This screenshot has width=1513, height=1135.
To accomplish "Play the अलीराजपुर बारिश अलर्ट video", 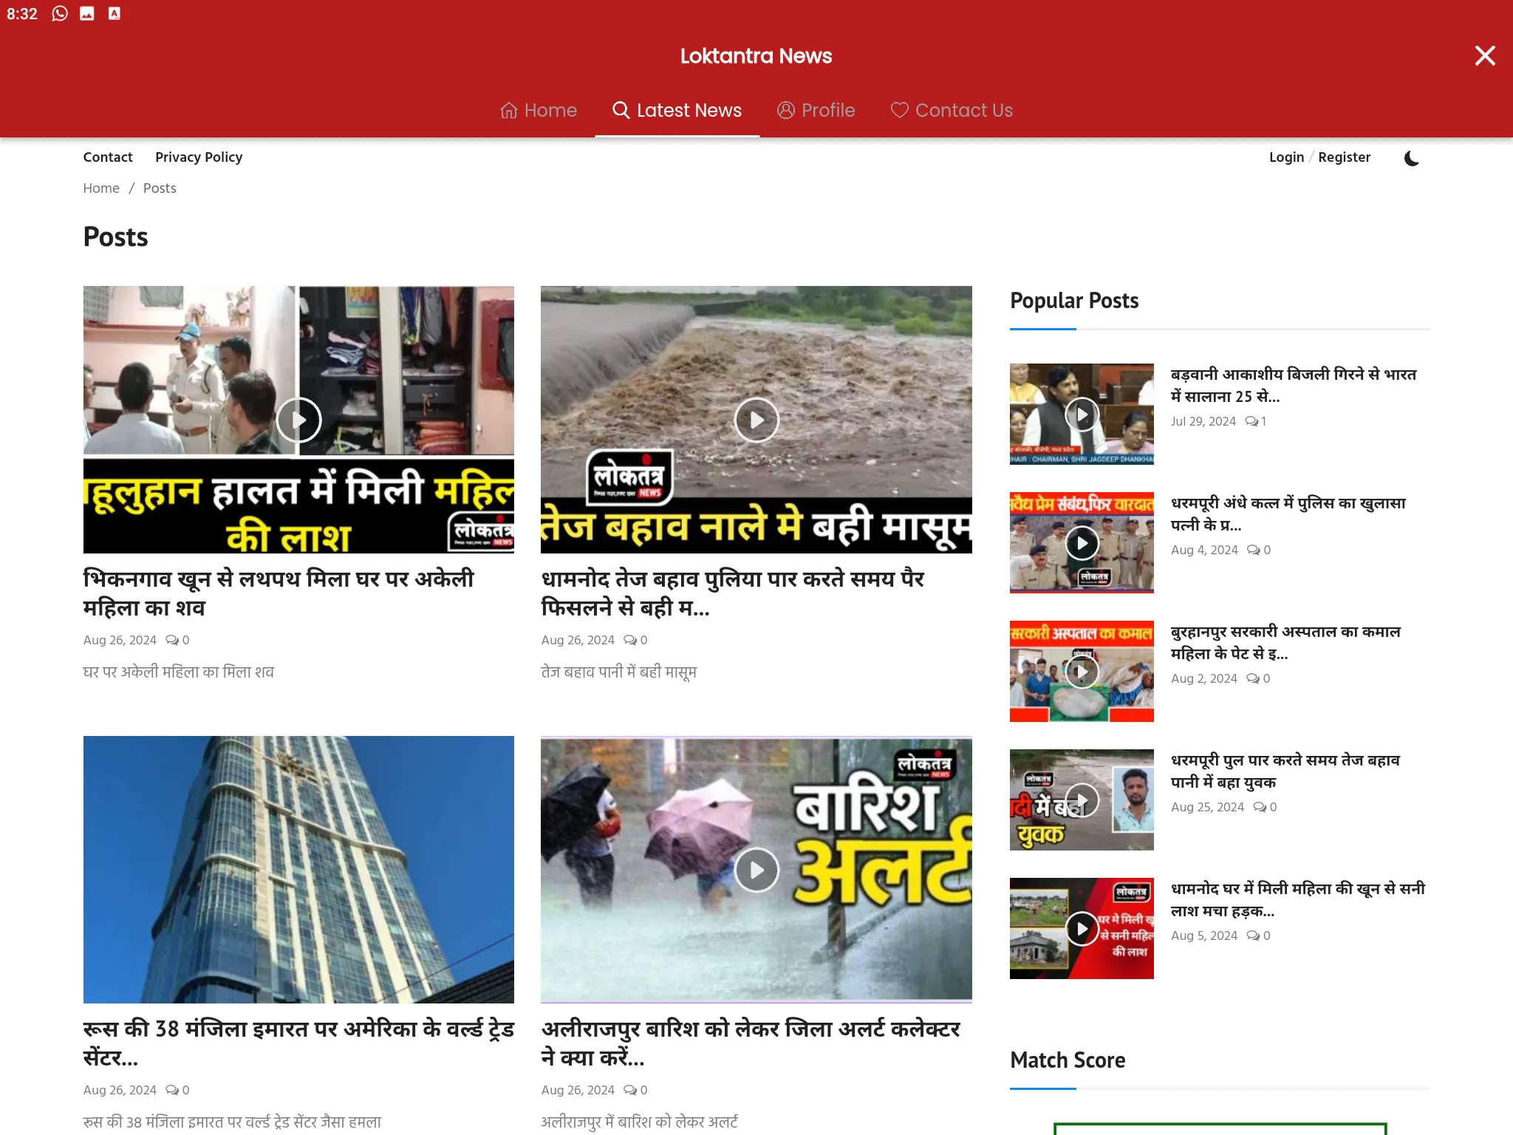I will [x=756, y=870].
